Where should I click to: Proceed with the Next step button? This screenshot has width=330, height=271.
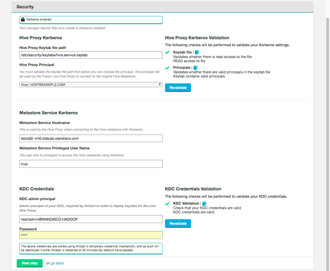(30, 263)
